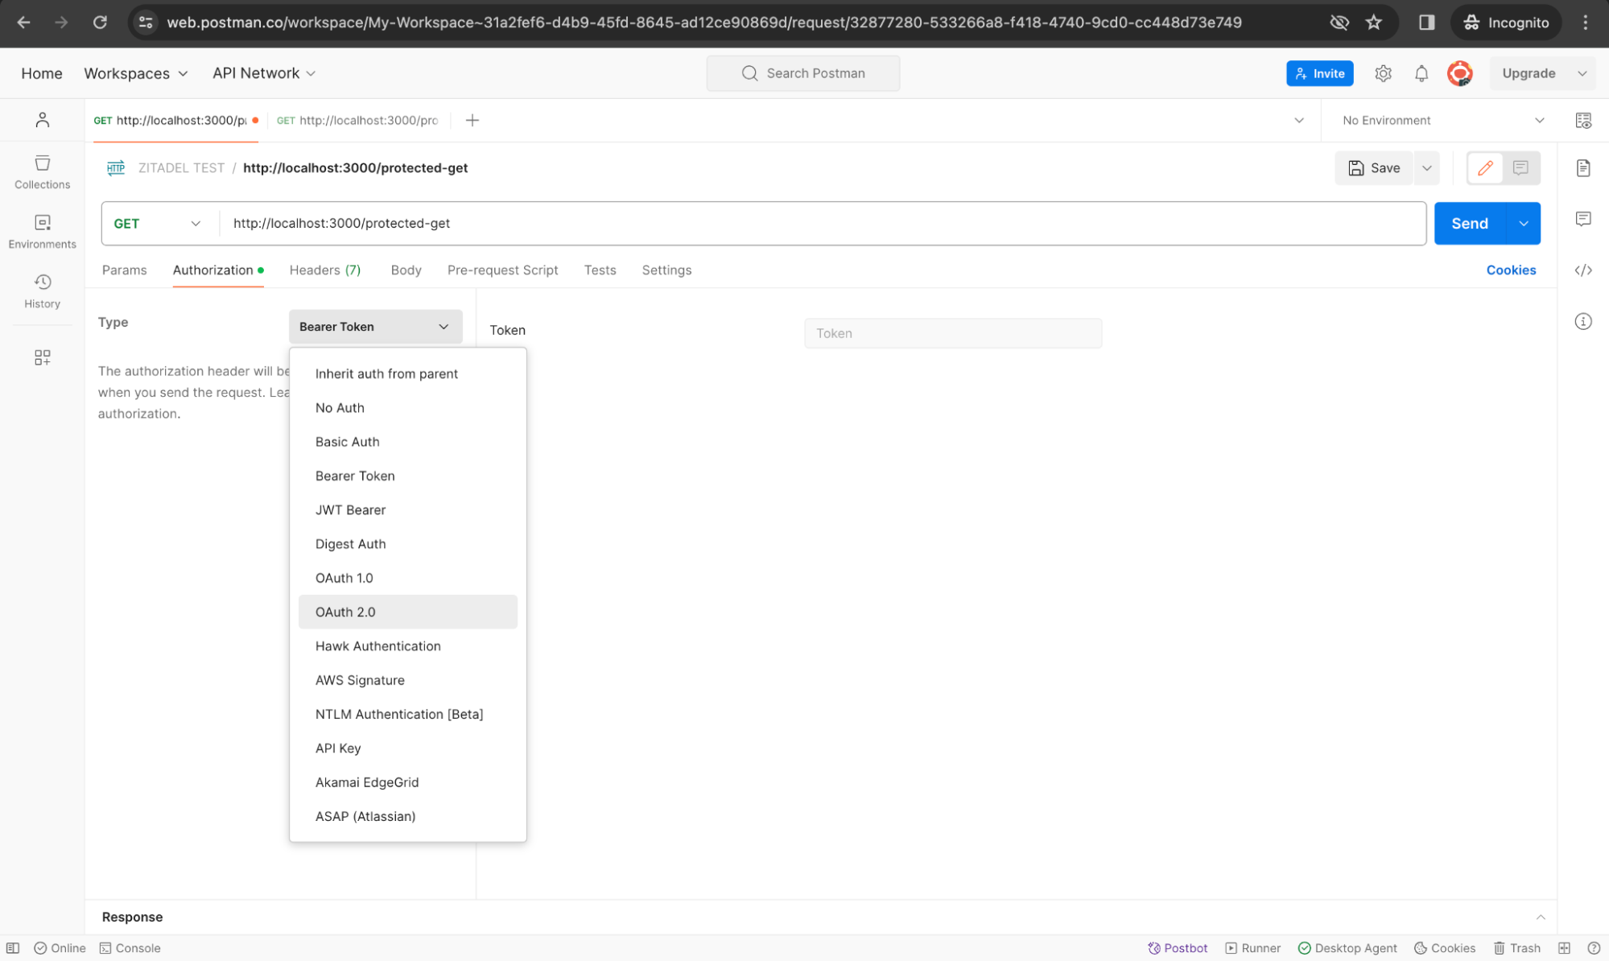The width and height of the screenshot is (1609, 961).
Task: Open the API Network dropdown
Action: (263, 73)
